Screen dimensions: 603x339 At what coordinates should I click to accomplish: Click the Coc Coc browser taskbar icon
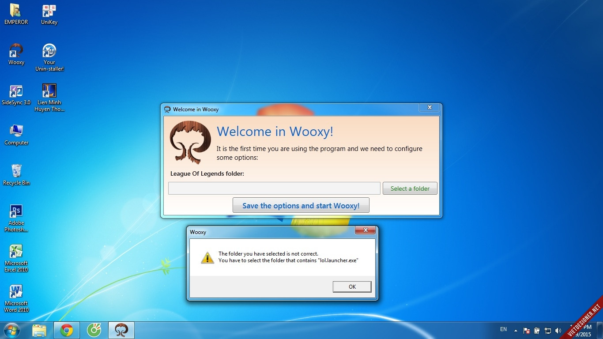[94, 330]
